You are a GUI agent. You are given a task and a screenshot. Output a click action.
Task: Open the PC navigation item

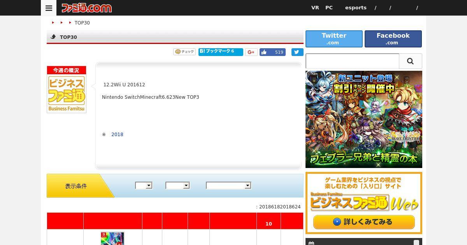[329, 8]
